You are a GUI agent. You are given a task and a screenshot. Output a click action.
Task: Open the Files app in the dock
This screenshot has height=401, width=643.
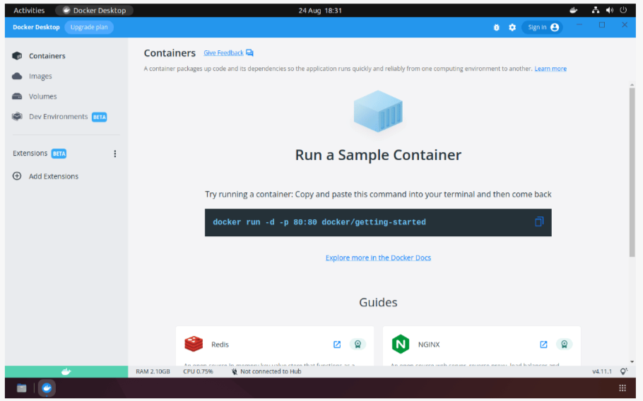[22, 388]
